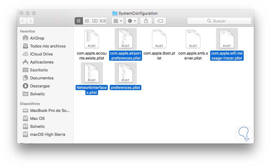Click the Edit Tags toolbar button

click(160, 21)
